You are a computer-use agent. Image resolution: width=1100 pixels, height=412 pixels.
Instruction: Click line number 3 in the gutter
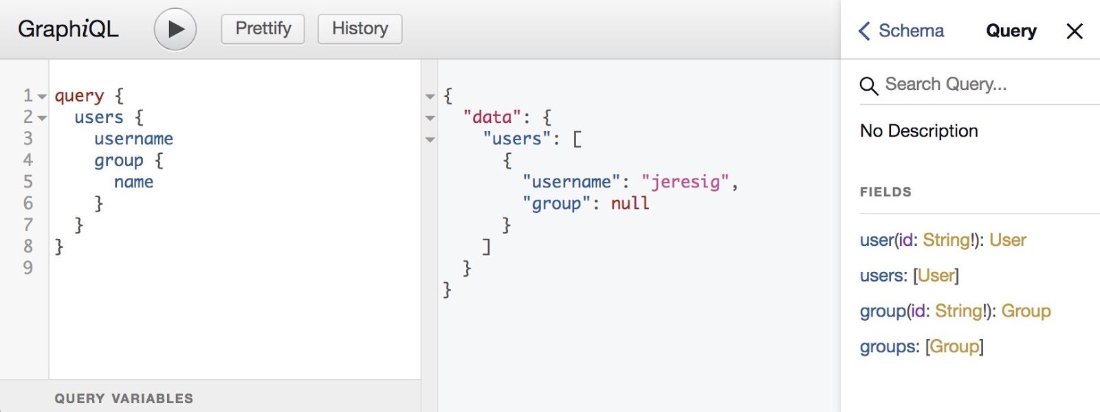click(x=28, y=139)
